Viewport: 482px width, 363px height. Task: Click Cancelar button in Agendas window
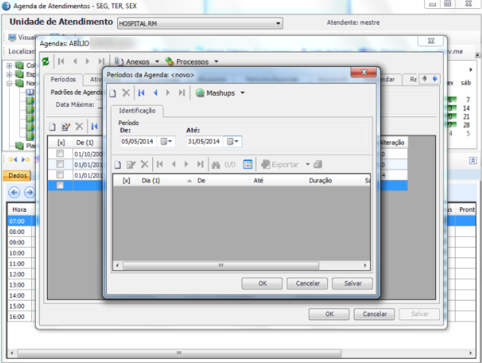point(374,314)
